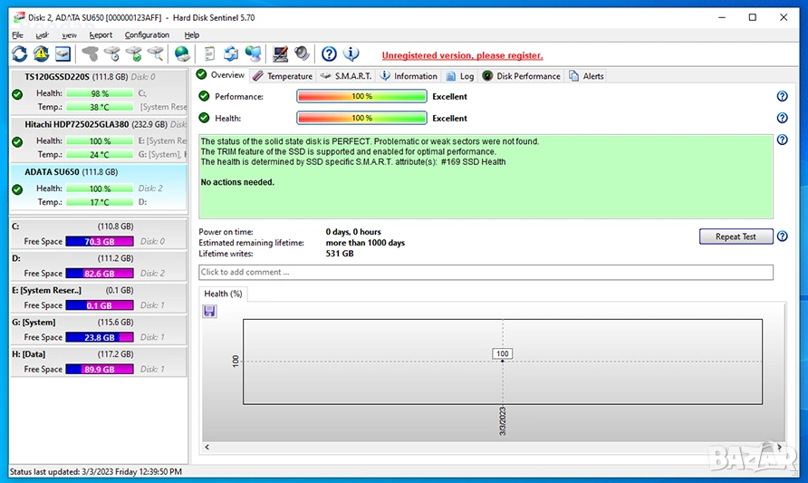This screenshot has width=808, height=483.
Task: Open the globe icon in the toolbar
Action: (x=182, y=54)
